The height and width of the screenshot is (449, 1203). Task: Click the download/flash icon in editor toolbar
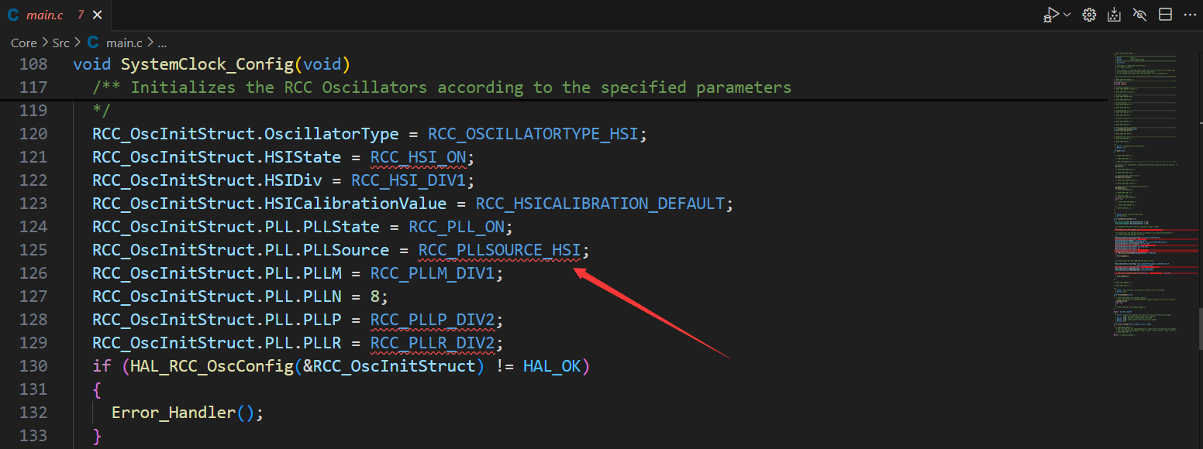tap(1114, 15)
